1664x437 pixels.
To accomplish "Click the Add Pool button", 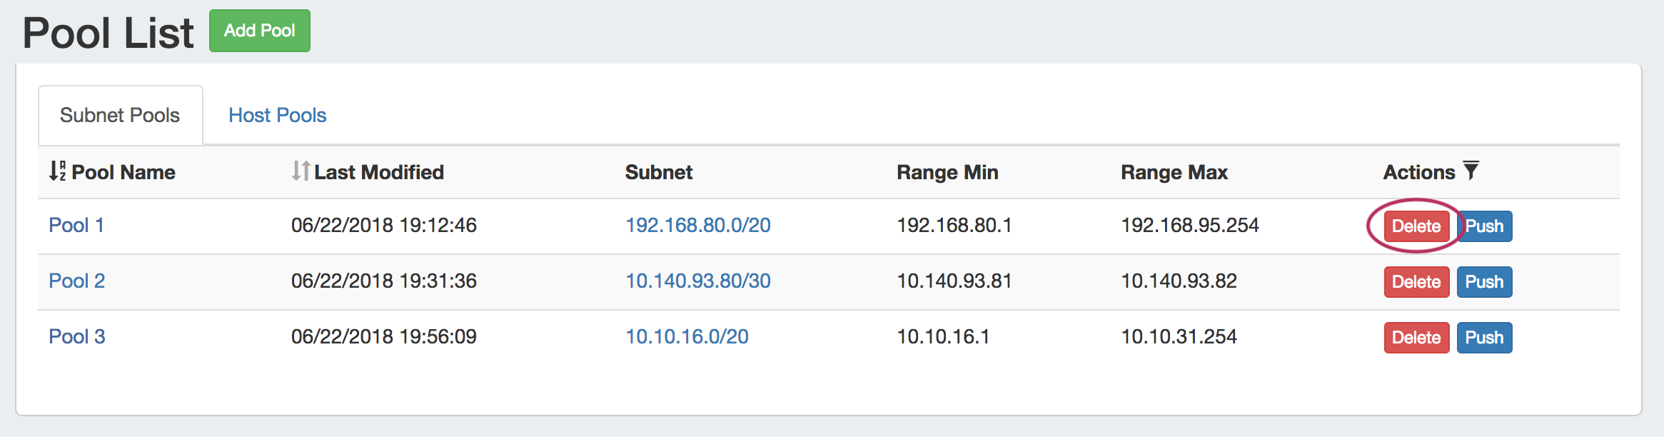I will (259, 31).
